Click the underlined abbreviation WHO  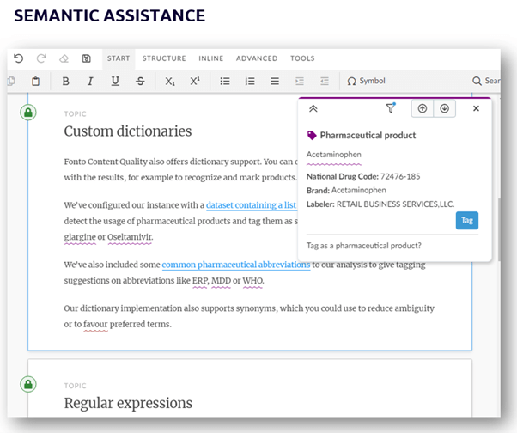[252, 281]
